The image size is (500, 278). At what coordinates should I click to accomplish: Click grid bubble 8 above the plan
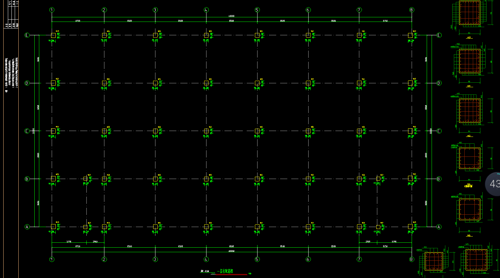412,10
